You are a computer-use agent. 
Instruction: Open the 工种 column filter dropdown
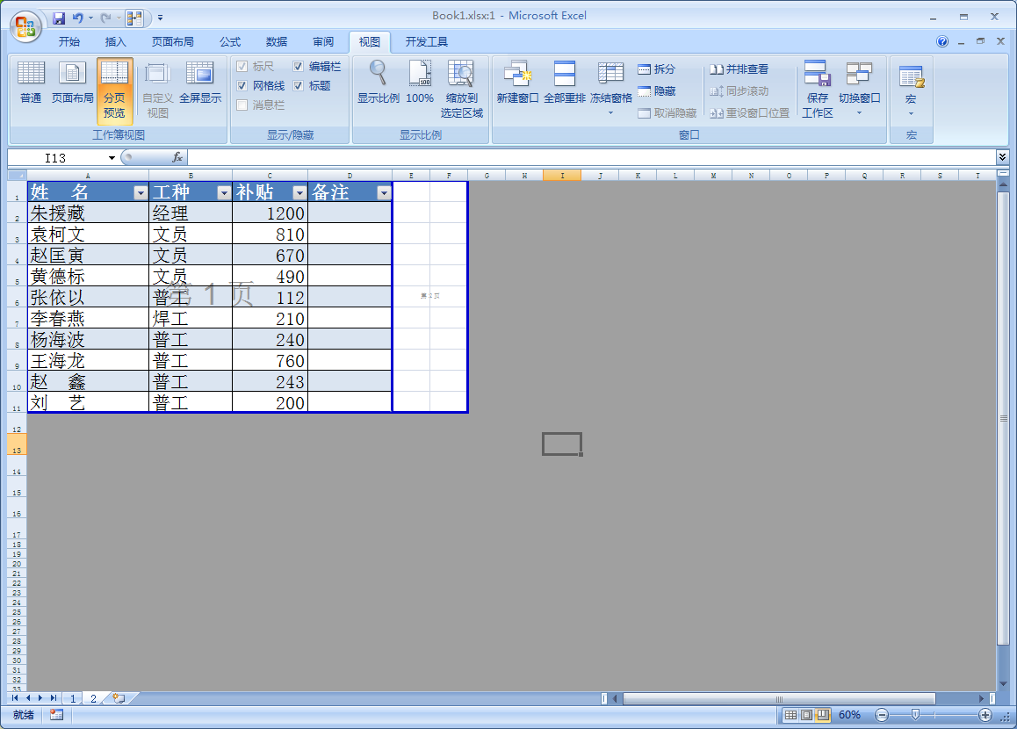tap(224, 192)
